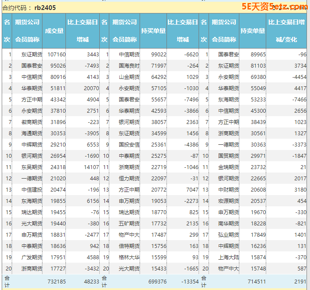Click the 国投安信 company cell
310x290 pixels.
point(129,145)
